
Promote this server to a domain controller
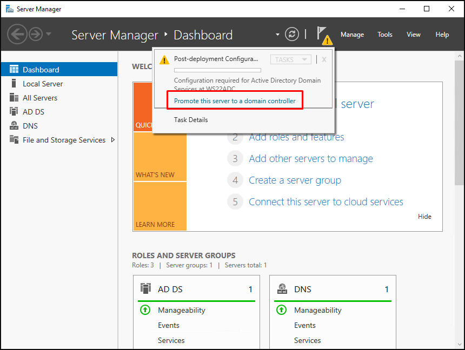235,101
